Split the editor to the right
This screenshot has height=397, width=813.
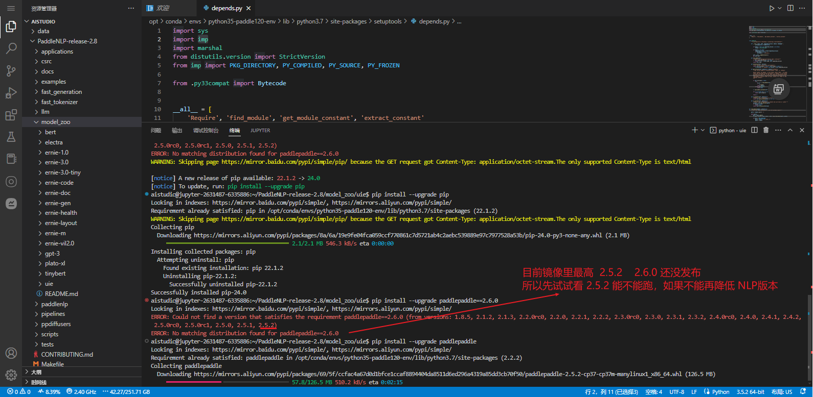(791, 8)
